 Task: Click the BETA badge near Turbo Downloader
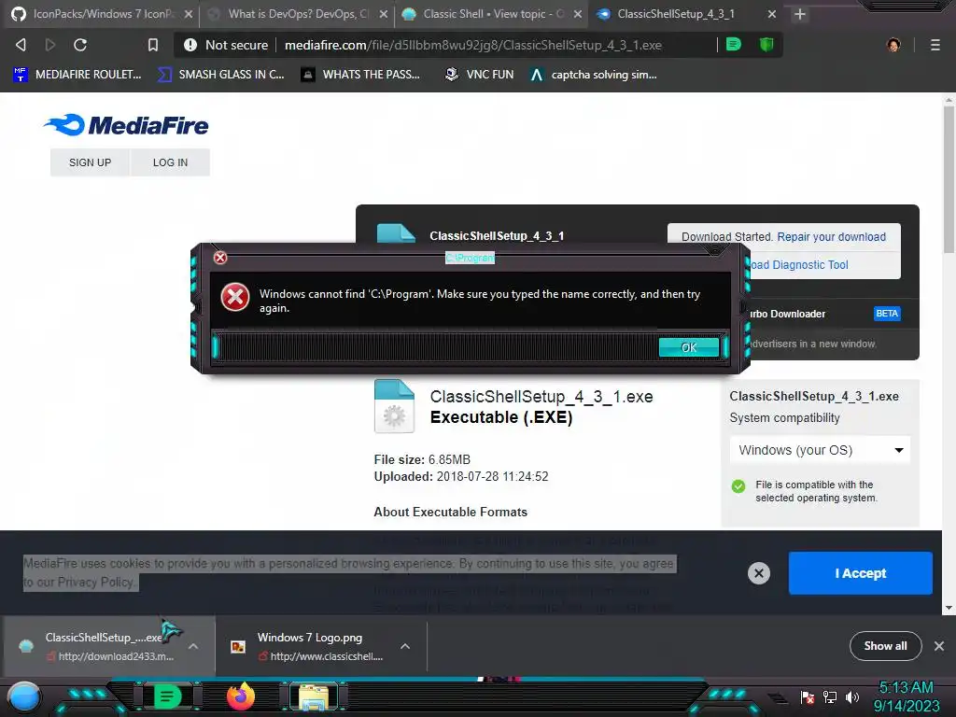point(887,314)
